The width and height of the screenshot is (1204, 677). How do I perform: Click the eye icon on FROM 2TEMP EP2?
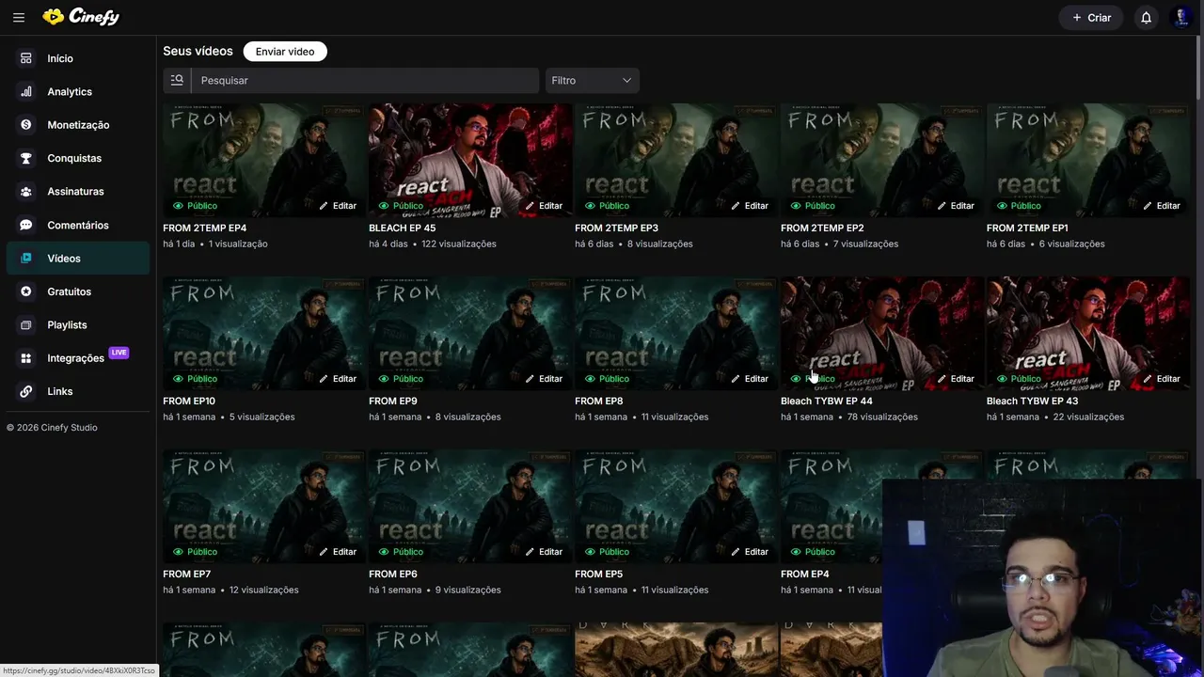[796, 206]
